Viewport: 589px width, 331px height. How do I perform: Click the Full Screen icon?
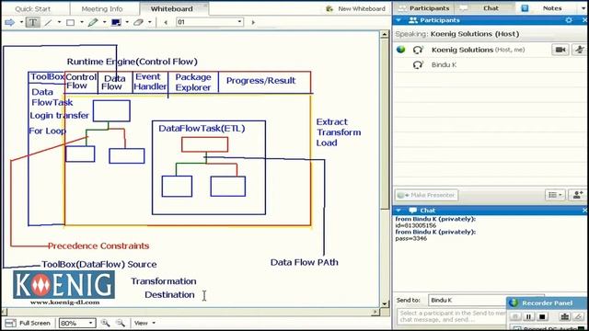point(10,323)
